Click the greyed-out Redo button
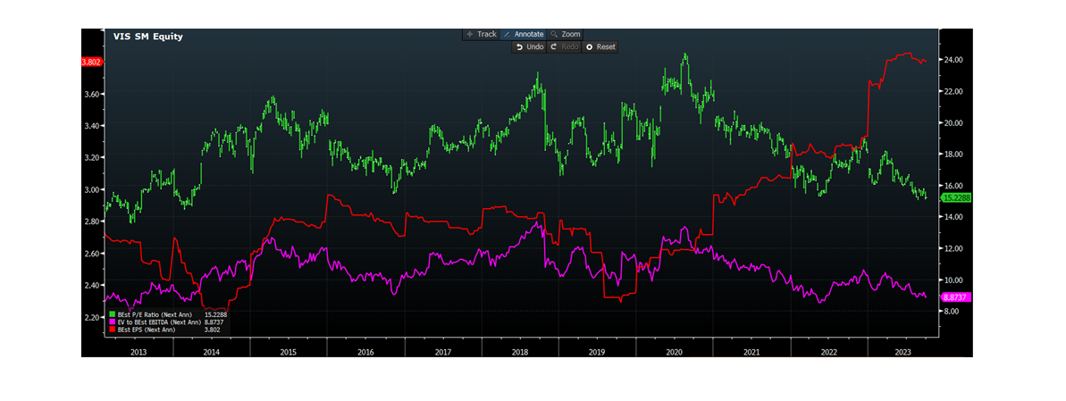1066x401 pixels. click(x=564, y=46)
